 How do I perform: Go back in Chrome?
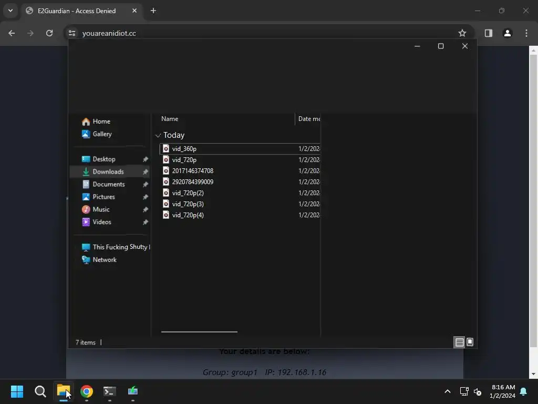12,33
